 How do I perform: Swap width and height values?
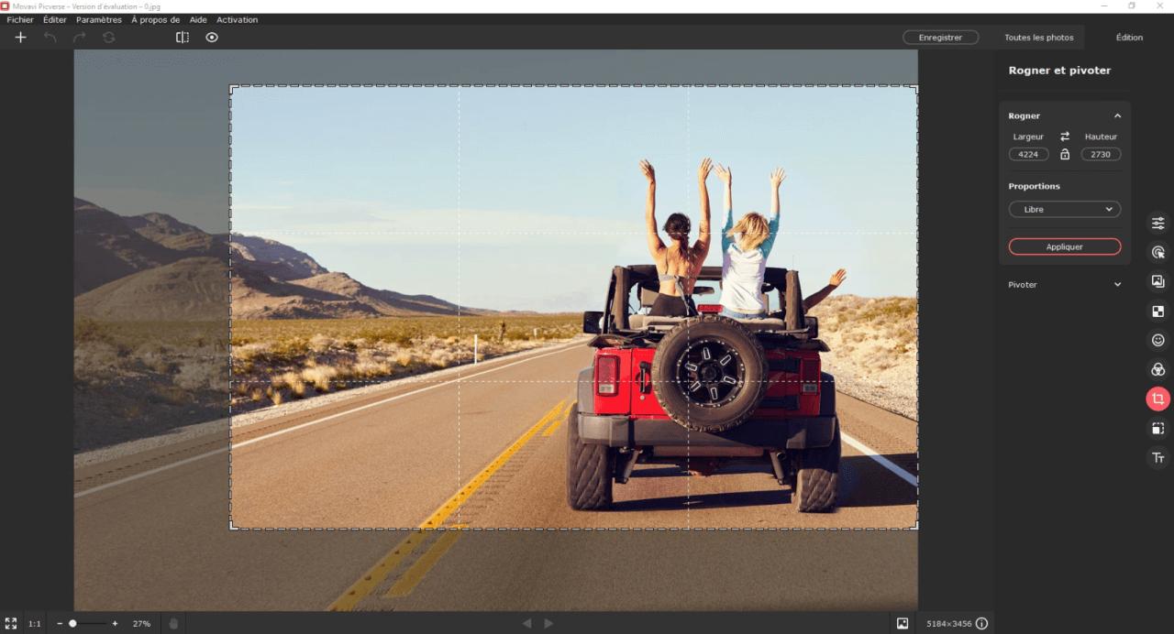[x=1064, y=136]
